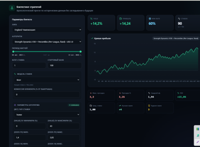The image size is (200, 147).
Task: Click the Комиссия букмекера input field
Action: click(47, 95)
